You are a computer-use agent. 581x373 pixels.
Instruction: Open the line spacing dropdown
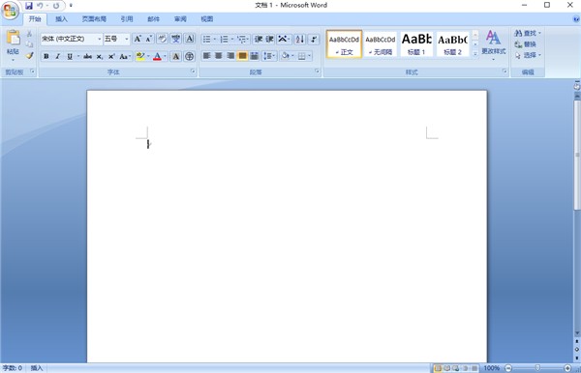click(x=269, y=56)
